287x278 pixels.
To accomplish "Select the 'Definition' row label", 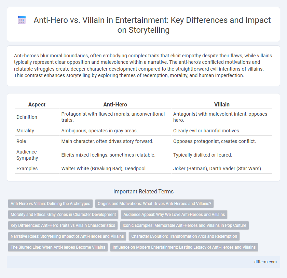I will pos(27,117).
